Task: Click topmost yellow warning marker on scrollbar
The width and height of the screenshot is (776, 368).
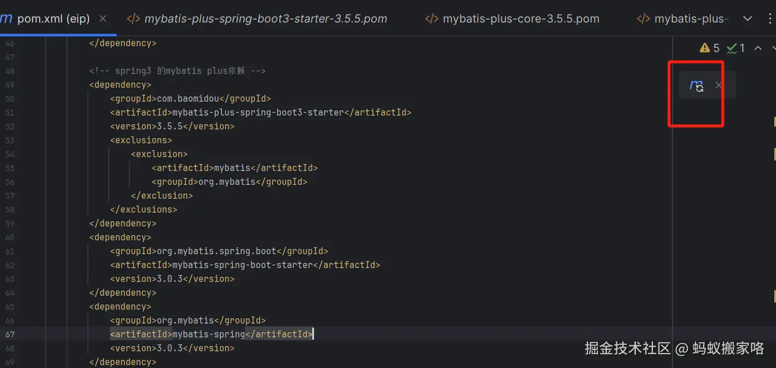Action: [774, 122]
